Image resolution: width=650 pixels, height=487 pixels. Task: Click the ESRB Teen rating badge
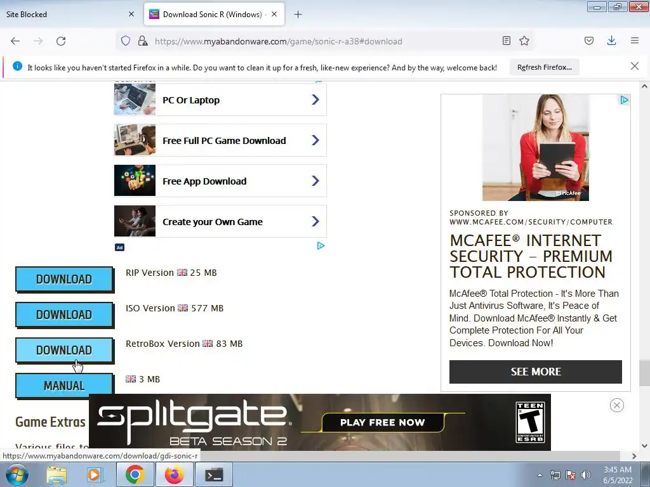pos(530,422)
